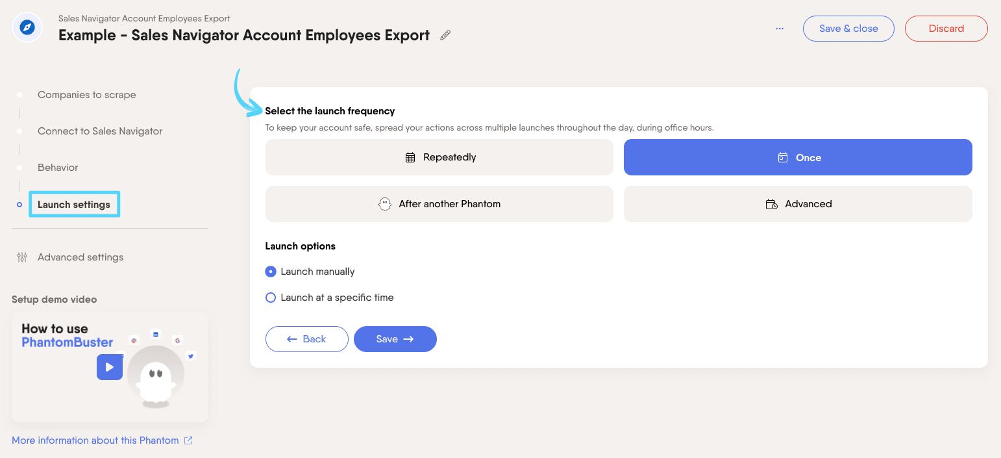Screen dimensions: 1001x458
Task: Open the three-dots more options menu
Action: click(x=780, y=29)
